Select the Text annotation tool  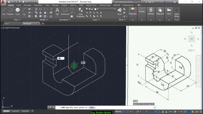57,11
